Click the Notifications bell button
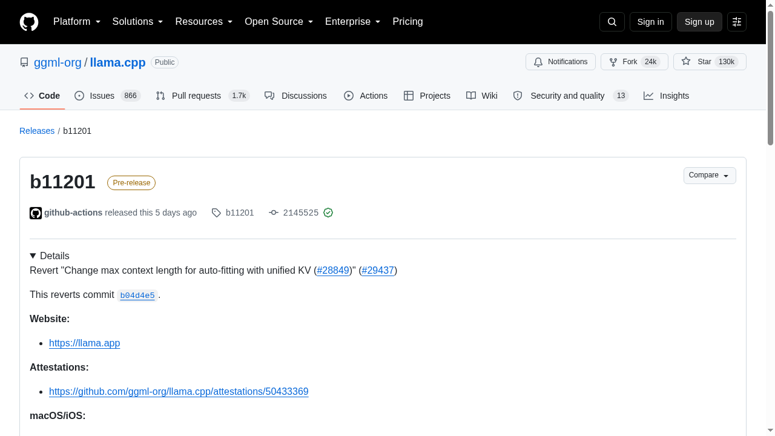775x436 pixels. tap(561, 62)
